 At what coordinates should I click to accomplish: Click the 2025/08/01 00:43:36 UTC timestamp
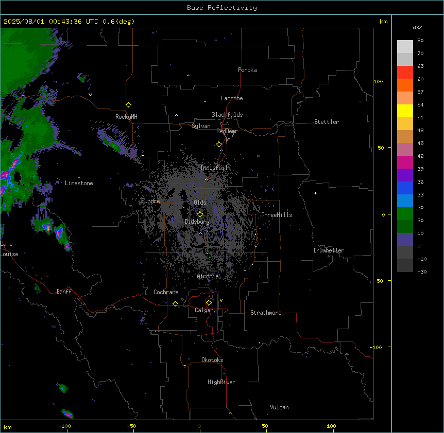pos(51,22)
